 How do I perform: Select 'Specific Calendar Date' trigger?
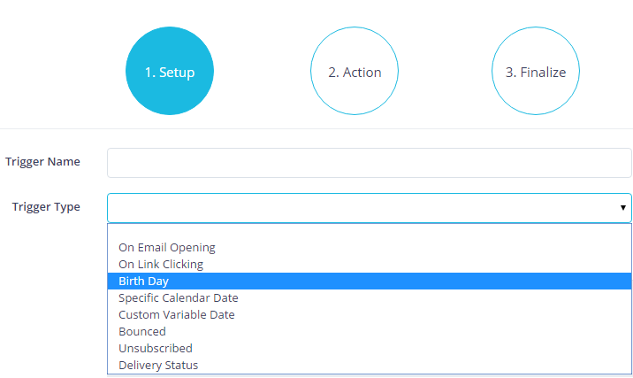pos(179,297)
